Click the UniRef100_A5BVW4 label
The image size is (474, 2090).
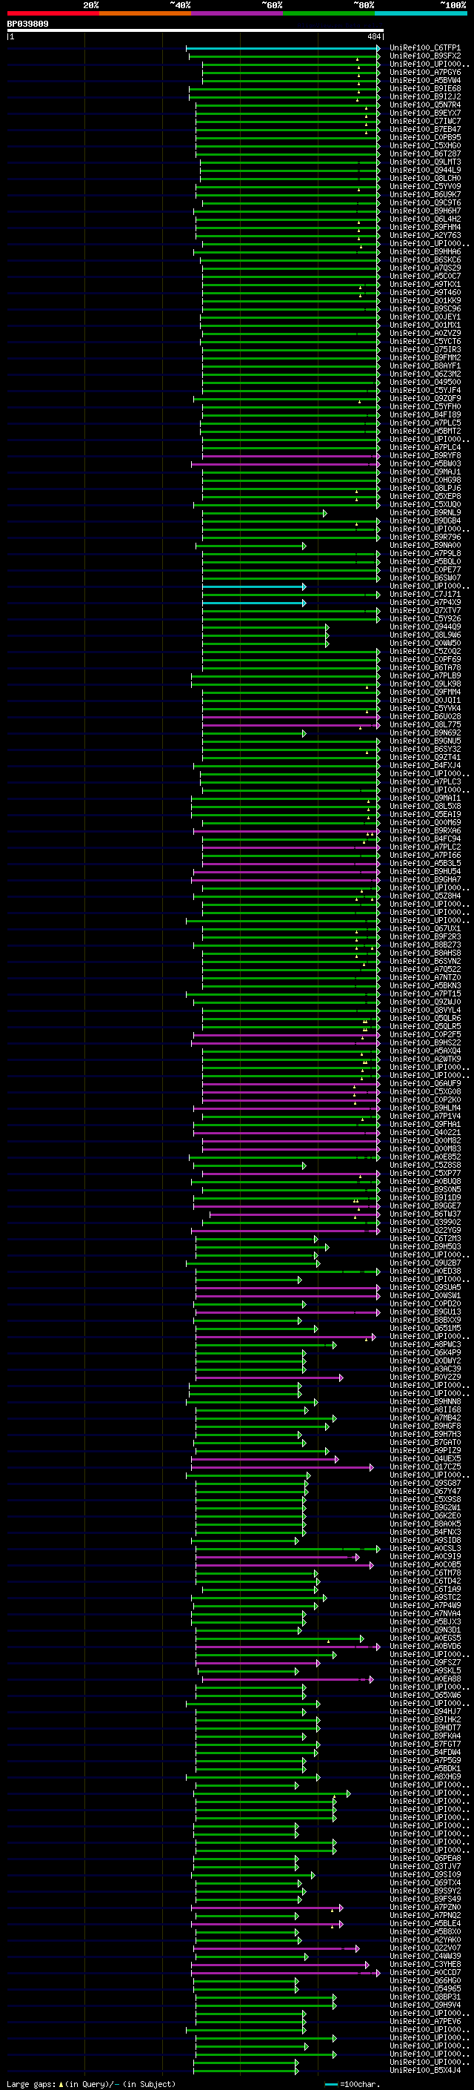425,80
